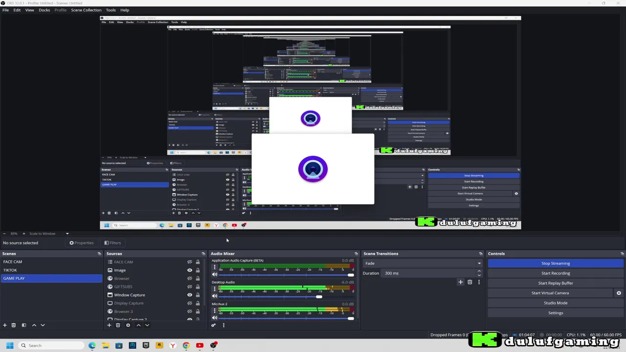Click Stop Streaming button

pos(556,264)
